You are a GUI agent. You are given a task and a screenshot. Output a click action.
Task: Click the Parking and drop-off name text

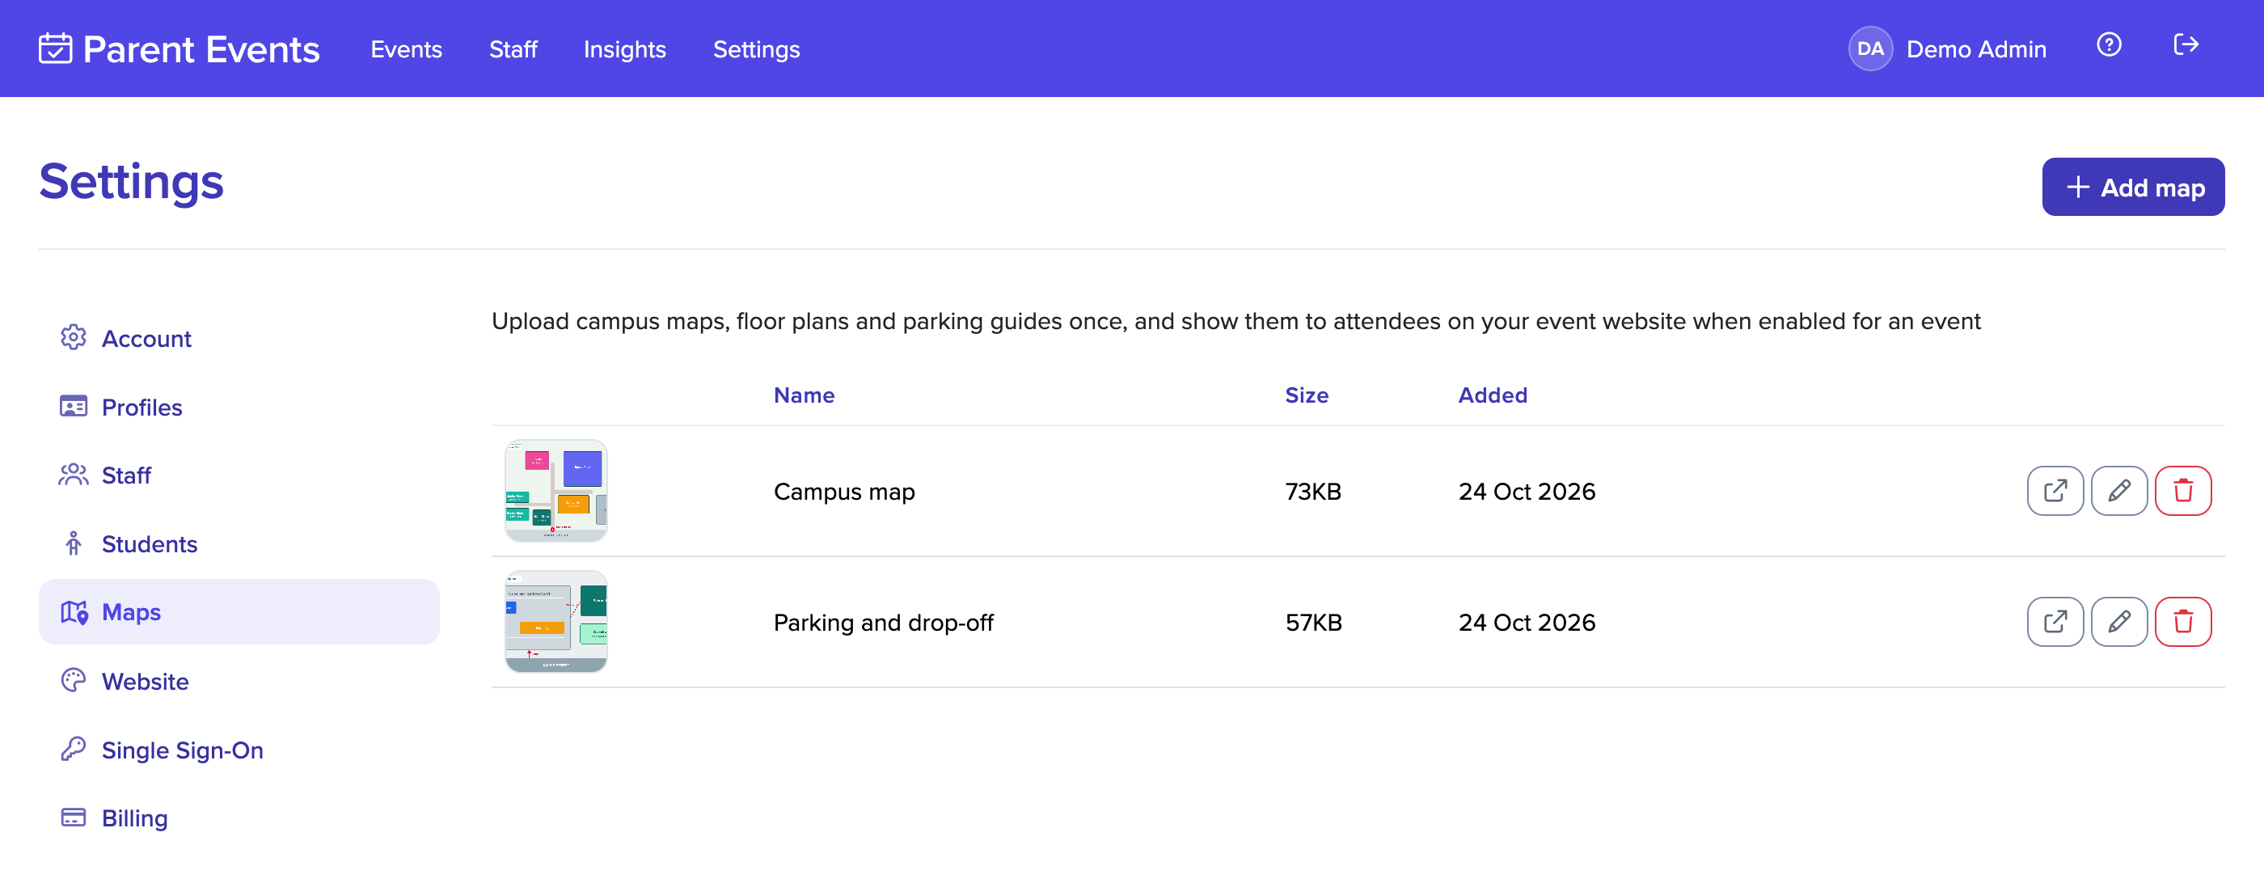pyautogui.click(x=883, y=622)
